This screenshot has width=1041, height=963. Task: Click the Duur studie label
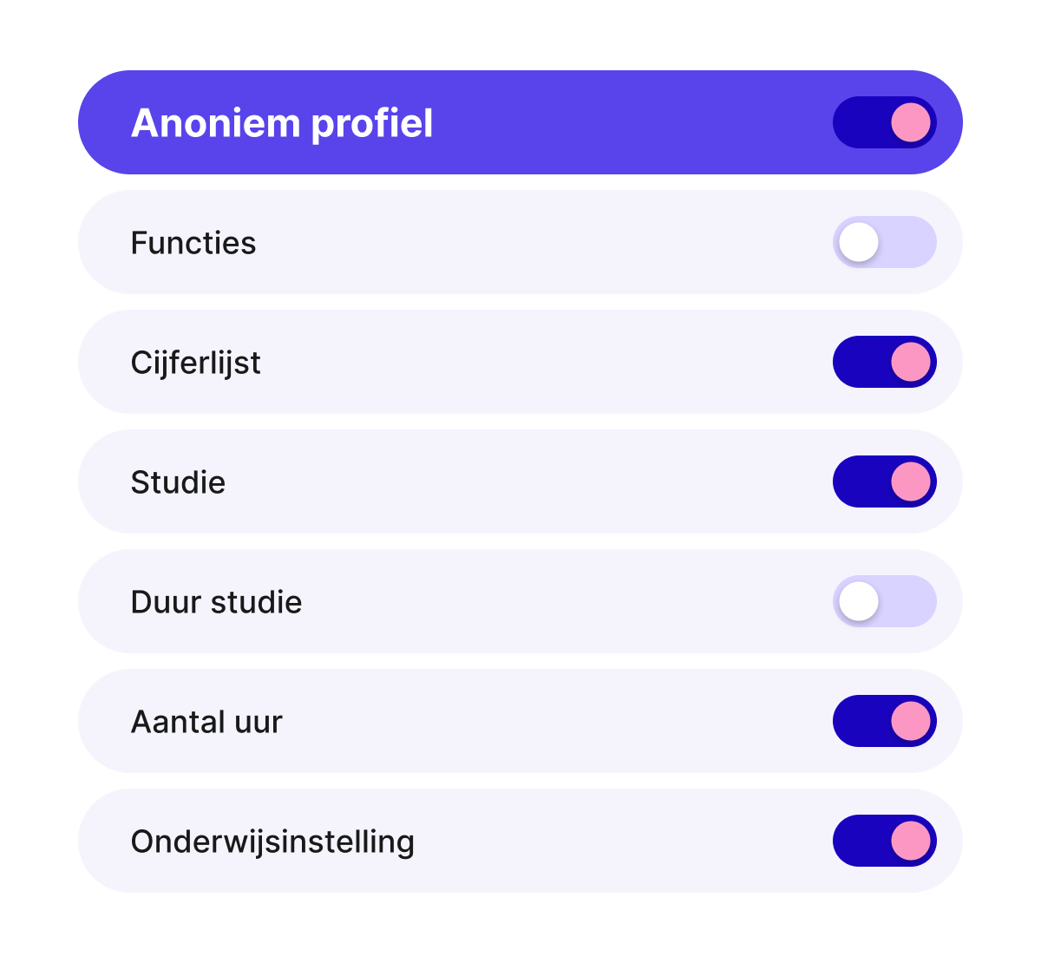tap(216, 602)
